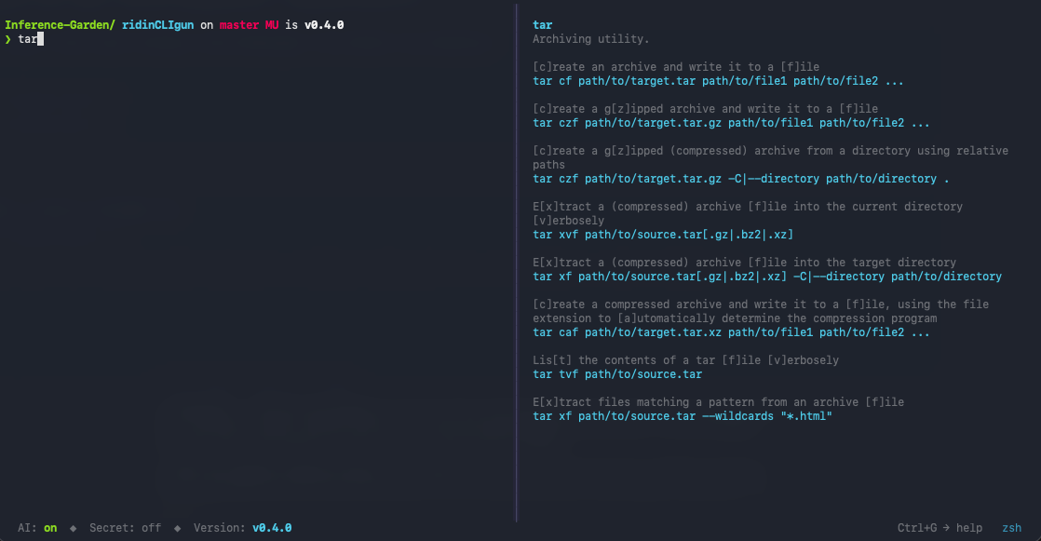This screenshot has height=541, width=1041.
Task: Click 'tar xf ... -C|--directory path/to/directory' example
Action: (x=767, y=277)
